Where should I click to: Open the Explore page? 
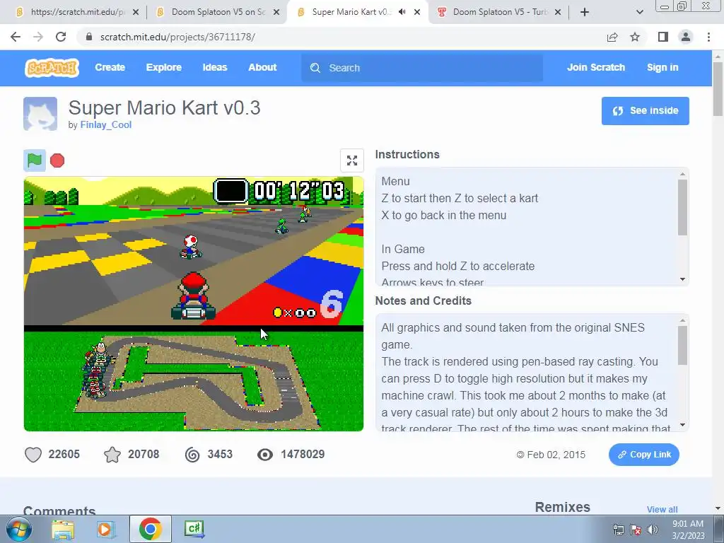coord(163,67)
